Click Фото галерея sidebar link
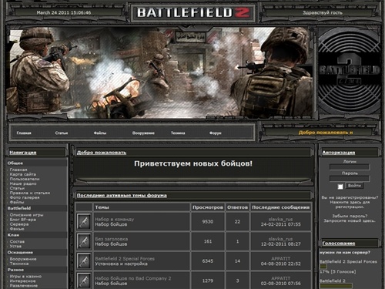The height and width of the screenshot is (289, 385). click(25, 197)
